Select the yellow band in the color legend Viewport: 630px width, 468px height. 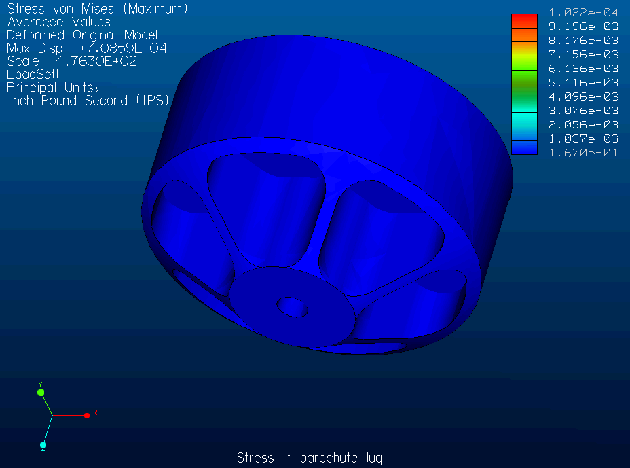524,49
